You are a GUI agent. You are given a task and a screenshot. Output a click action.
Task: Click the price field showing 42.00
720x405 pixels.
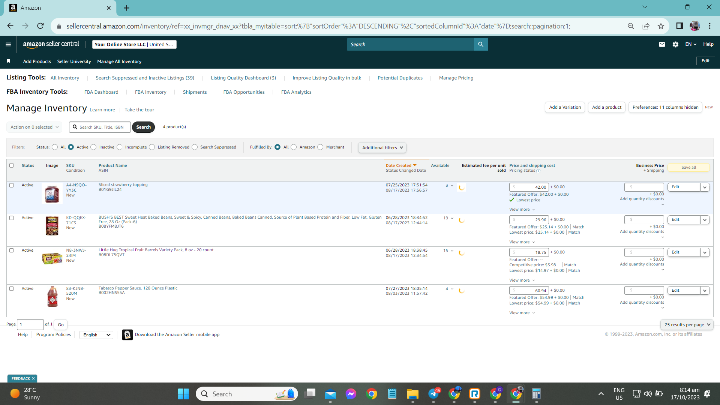(x=529, y=187)
